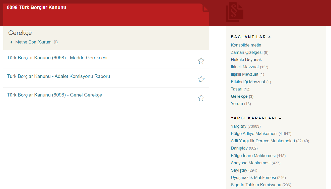
Task: Open İkincil Mevzuat in sidebar
Action: (x=245, y=67)
